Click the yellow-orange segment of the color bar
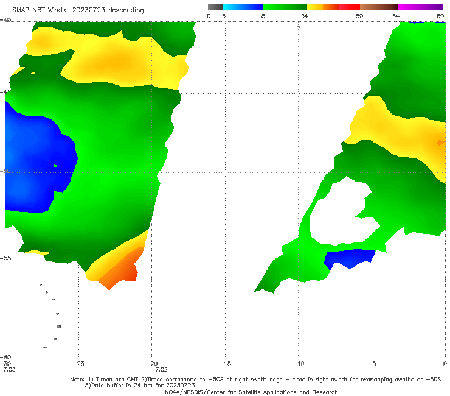Screen dimensions: 450x396 tap(323, 7)
